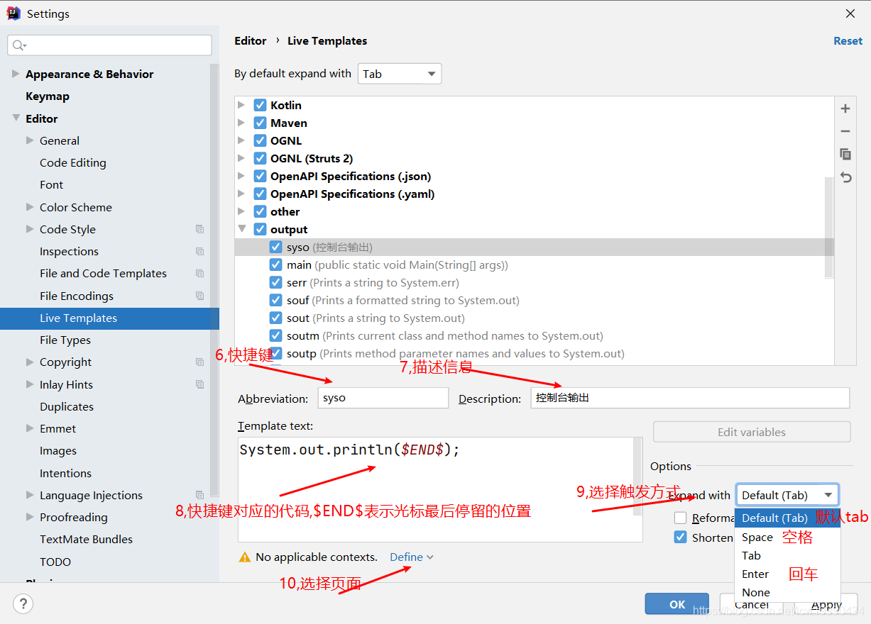The image size is (871, 624).
Task: Open the File Types settings page
Action: (x=65, y=340)
